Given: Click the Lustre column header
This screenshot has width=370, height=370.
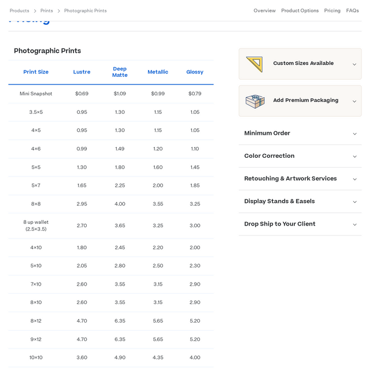Looking at the screenshot, I should coord(82,72).
